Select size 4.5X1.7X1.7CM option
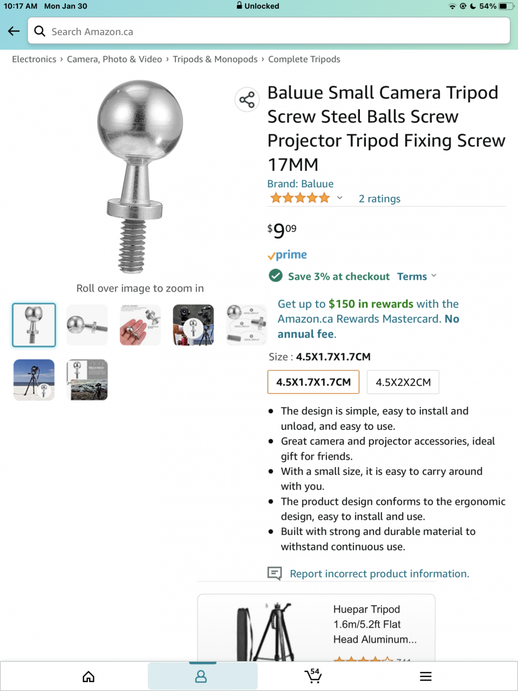The width and height of the screenshot is (518, 691). tap(313, 382)
